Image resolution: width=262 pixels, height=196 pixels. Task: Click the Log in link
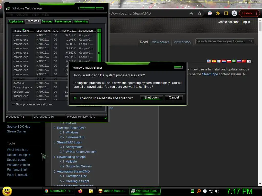[x=246, y=22]
